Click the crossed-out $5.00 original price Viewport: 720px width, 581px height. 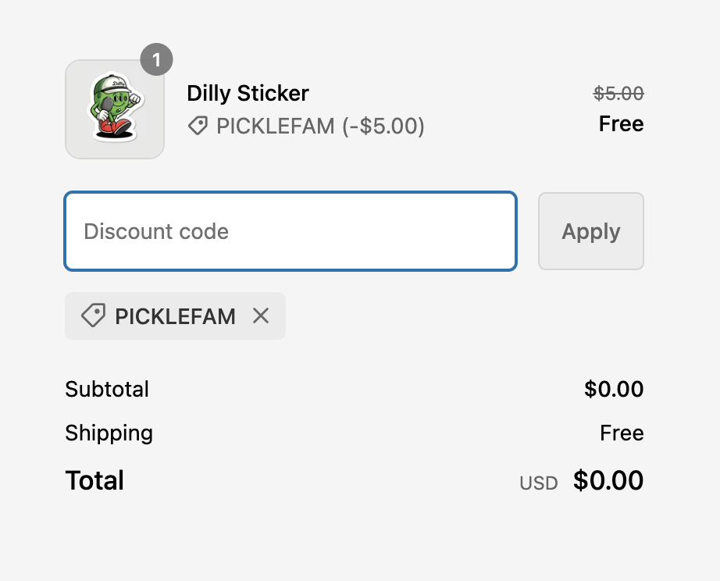click(x=618, y=94)
